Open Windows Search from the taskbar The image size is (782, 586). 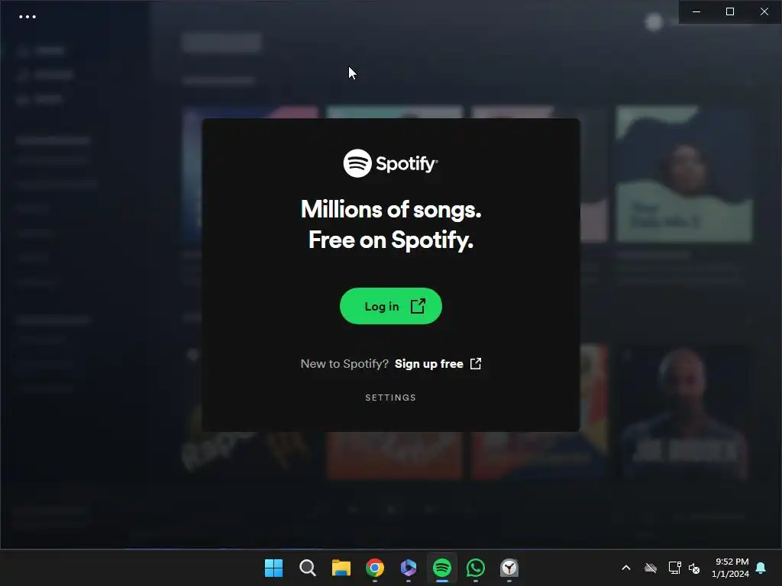click(x=307, y=568)
